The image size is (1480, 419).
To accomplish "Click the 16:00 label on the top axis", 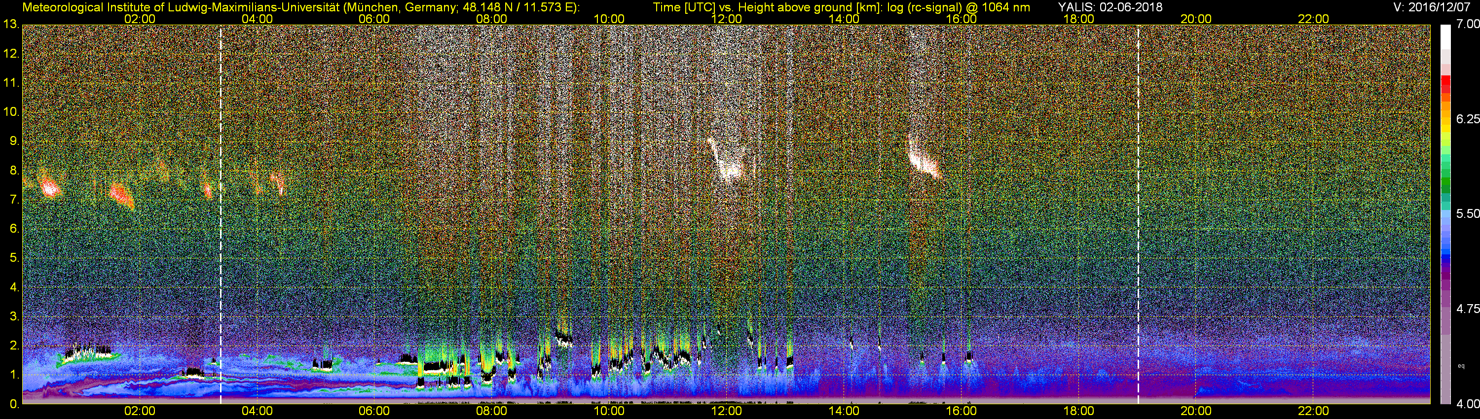I will pyautogui.click(x=961, y=18).
